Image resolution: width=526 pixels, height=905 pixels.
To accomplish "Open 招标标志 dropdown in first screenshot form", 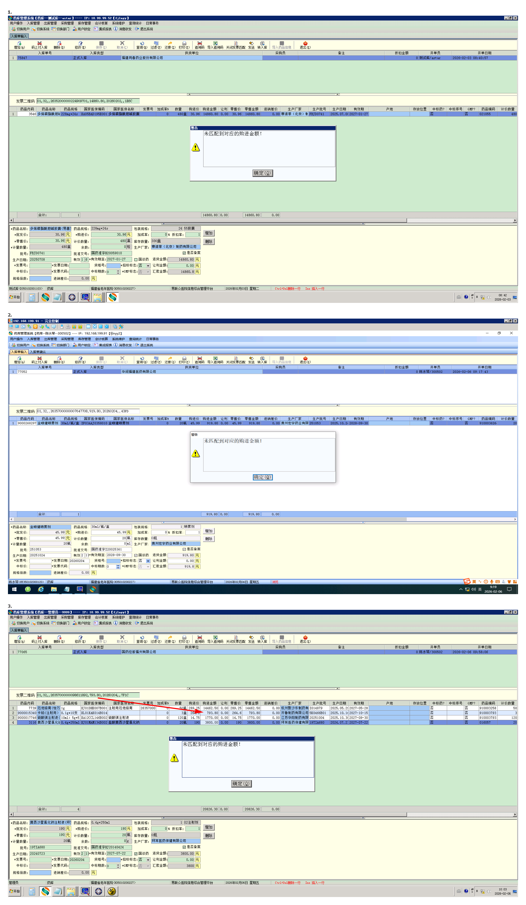I will click(x=148, y=266).
